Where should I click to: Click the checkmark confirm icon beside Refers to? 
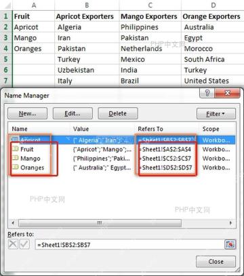pyautogui.click(x=24, y=244)
